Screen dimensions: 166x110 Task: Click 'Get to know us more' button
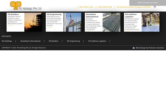(147, 3)
